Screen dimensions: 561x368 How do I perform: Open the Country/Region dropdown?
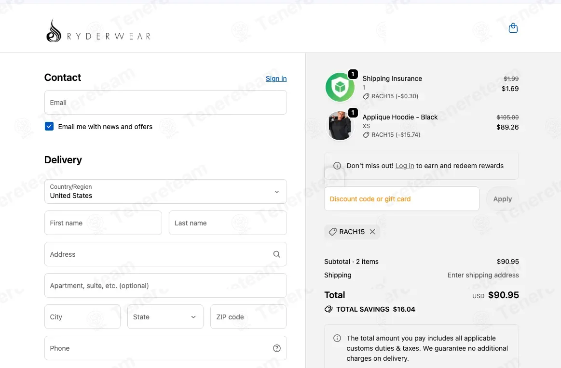(165, 192)
